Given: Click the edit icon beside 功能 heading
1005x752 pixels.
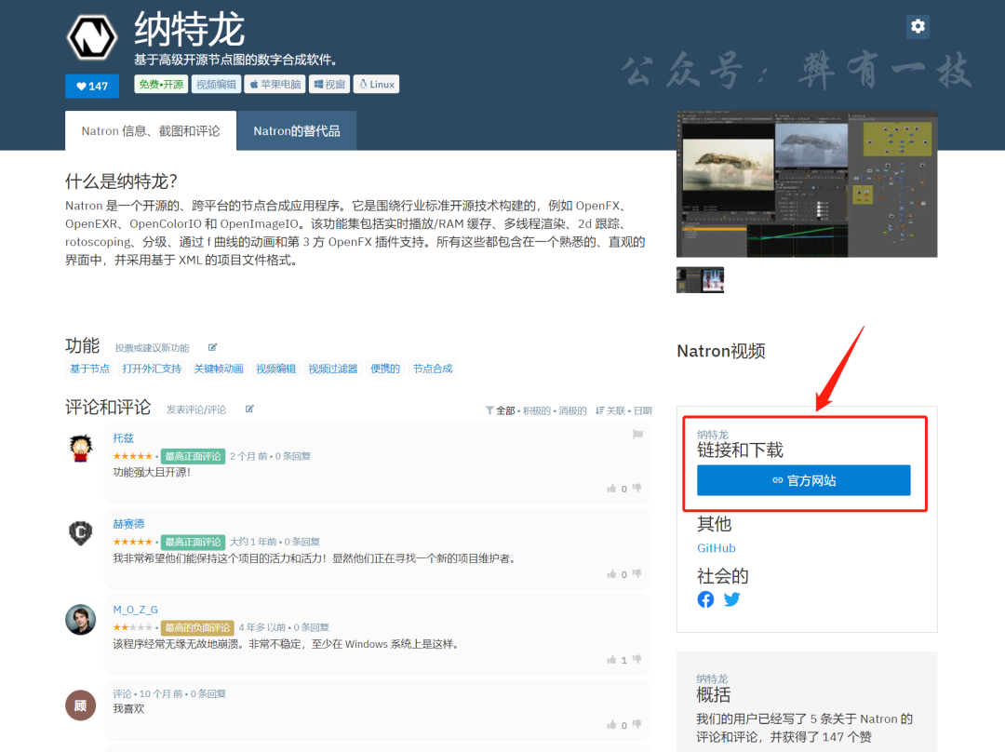Looking at the screenshot, I should [212, 347].
